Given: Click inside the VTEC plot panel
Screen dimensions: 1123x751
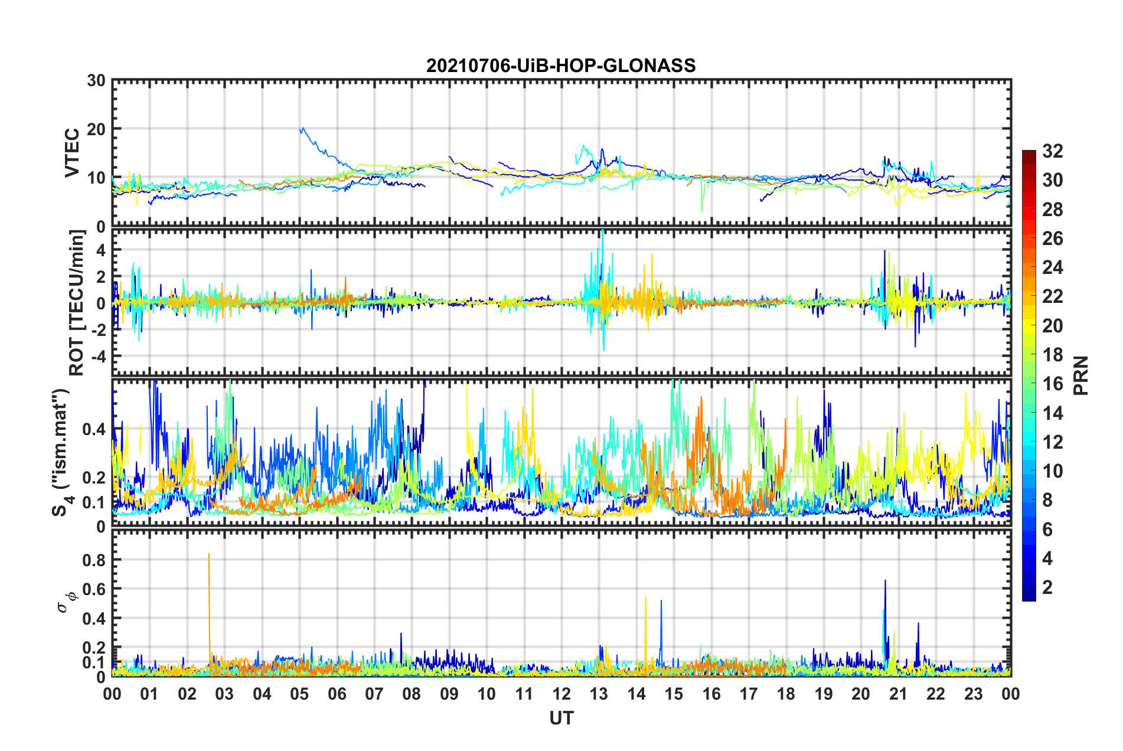Looking at the screenshot, I should tap(561, 153).
